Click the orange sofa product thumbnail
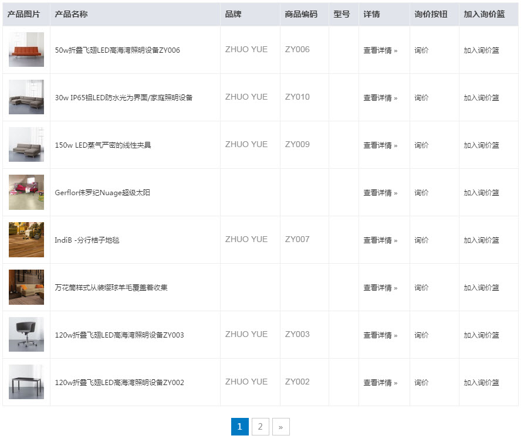The width and height of the screenshot is (524, 439). click(26, 50)
